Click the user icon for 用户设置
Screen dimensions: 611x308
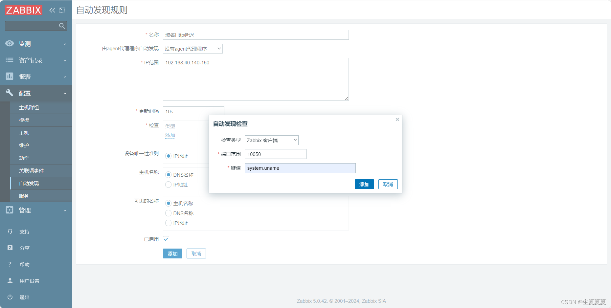(10, 281)
